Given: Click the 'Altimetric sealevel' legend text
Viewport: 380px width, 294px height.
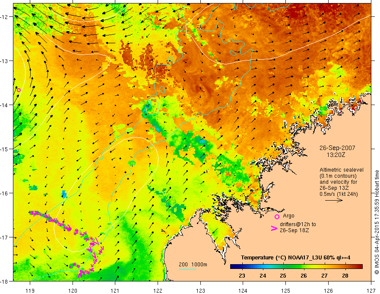Looking at the screenshot, I should [x=342, y=170].
